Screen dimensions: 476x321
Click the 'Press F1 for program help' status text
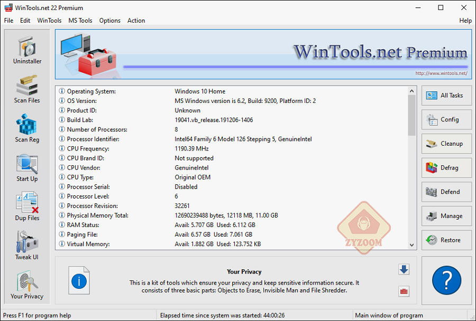pos(37,316)
